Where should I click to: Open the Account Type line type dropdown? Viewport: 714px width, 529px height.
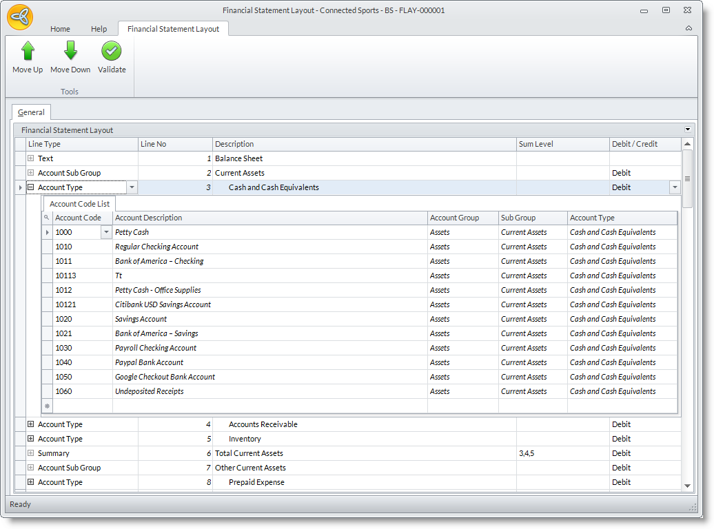point(132,187)
